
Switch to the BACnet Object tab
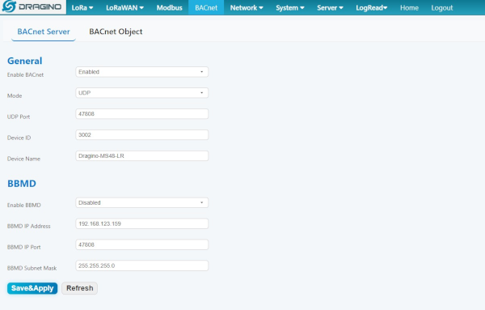(116, 32)
